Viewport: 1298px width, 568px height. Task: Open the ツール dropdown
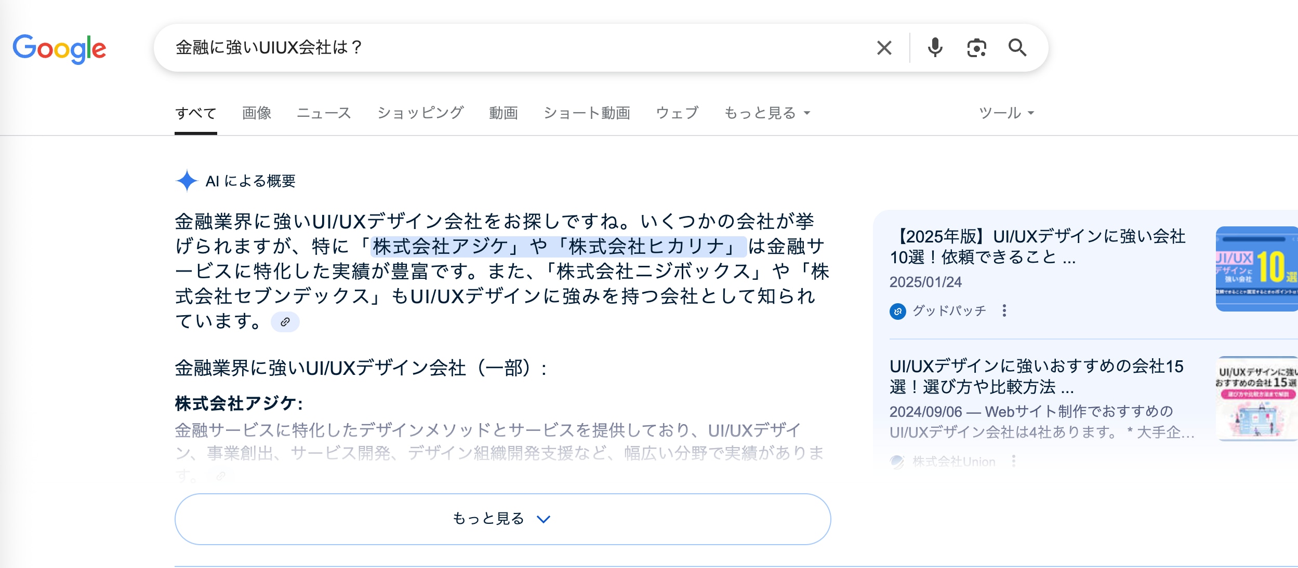pos(1006,113)
